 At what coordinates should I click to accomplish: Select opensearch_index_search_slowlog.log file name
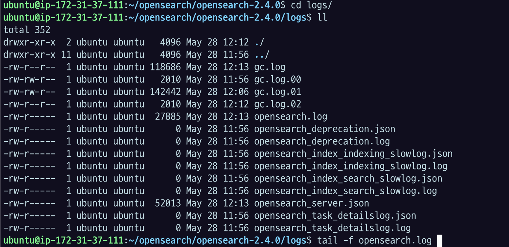pos(345,191)
